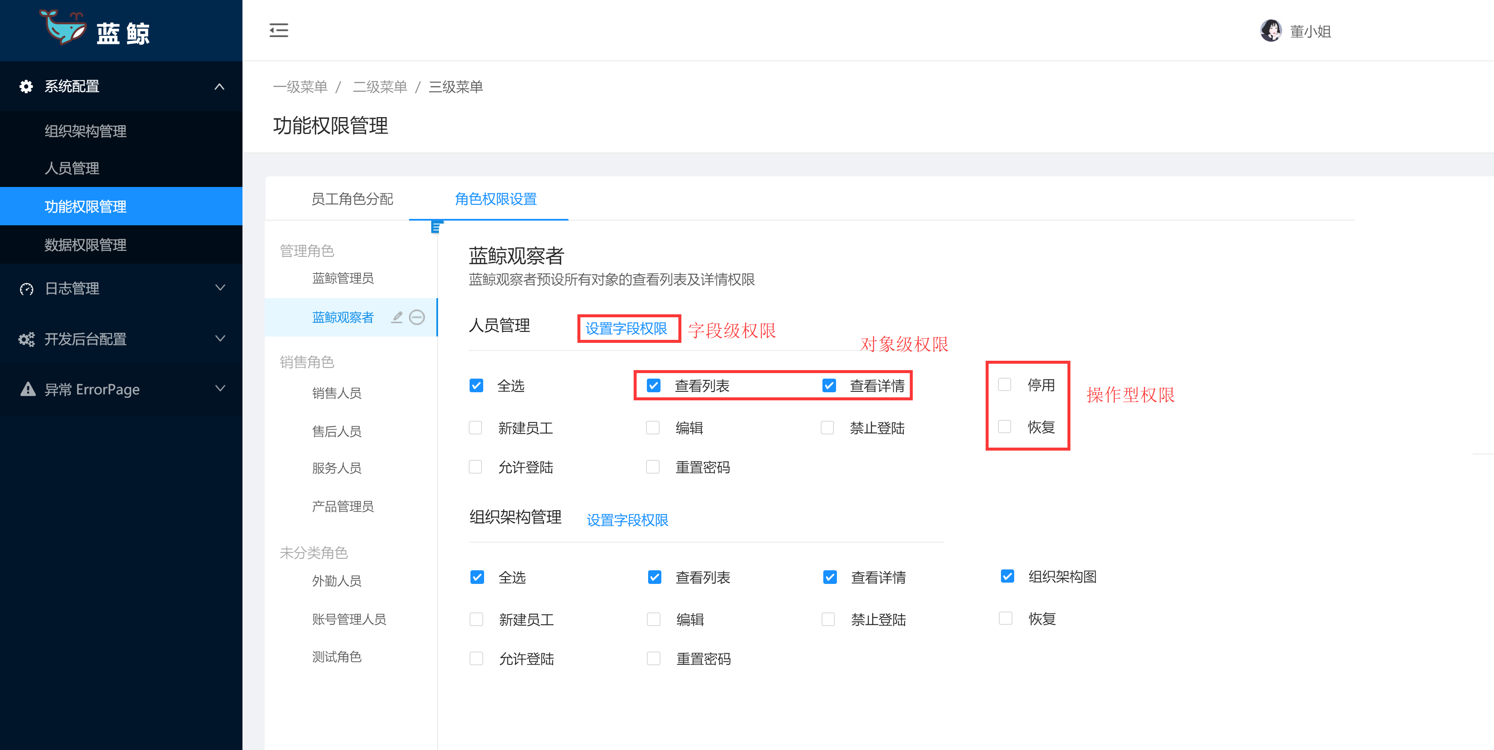Open 二级菜单 from the breadcrumb
1494x750 pixels.
(x=380, y=86)
